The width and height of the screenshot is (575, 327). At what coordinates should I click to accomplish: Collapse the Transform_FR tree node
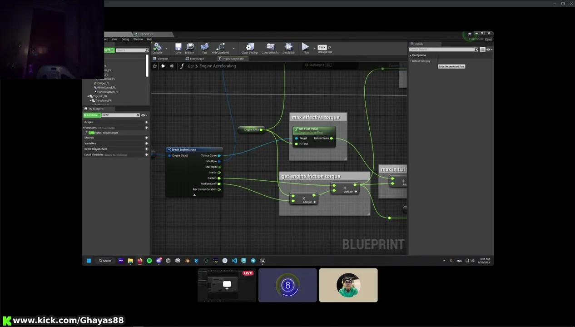coord(91,100)
